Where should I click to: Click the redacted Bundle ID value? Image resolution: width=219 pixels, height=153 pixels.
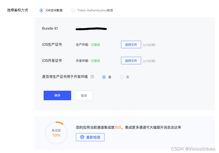pyautogui.click(x=91, y=29)
